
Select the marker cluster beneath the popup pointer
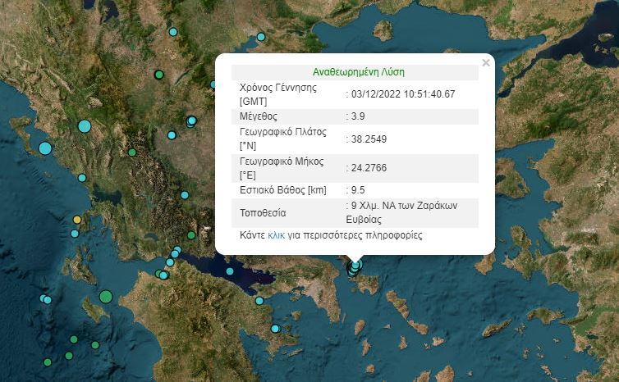[x=355, y=266]
